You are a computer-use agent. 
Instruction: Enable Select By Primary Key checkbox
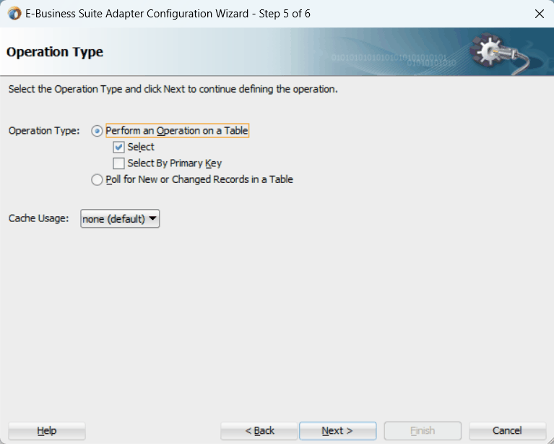point(118,163)
